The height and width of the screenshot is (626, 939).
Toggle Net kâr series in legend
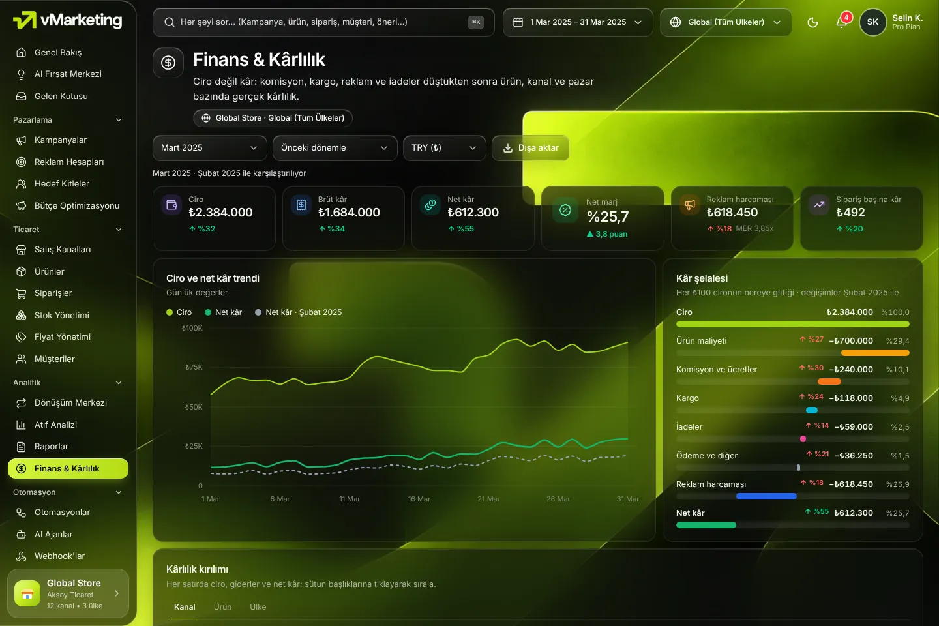tap(224, 312)
